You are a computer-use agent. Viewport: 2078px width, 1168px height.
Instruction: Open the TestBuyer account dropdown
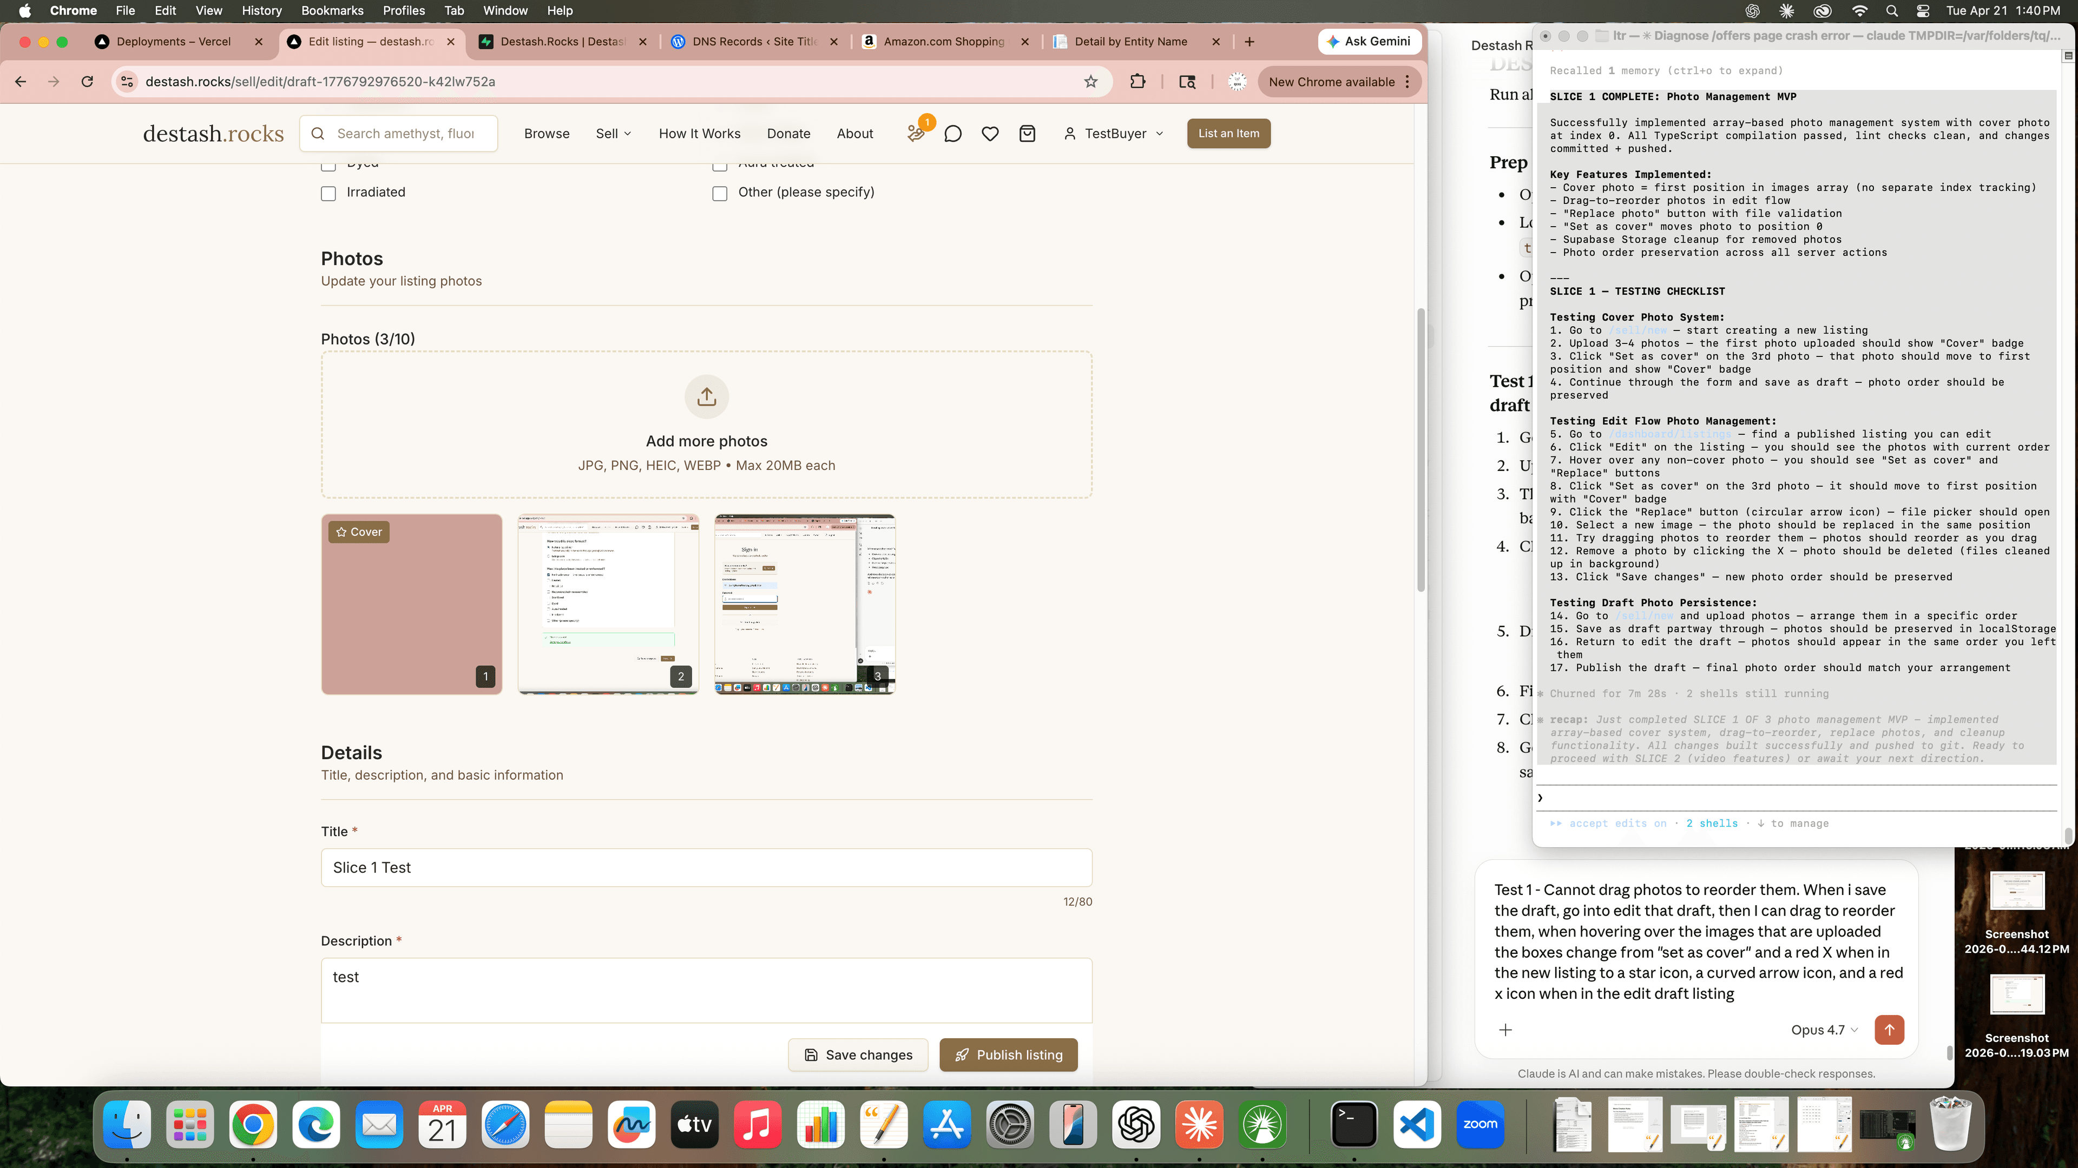1114,134
